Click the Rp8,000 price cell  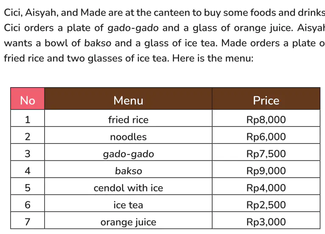point(266,118)
